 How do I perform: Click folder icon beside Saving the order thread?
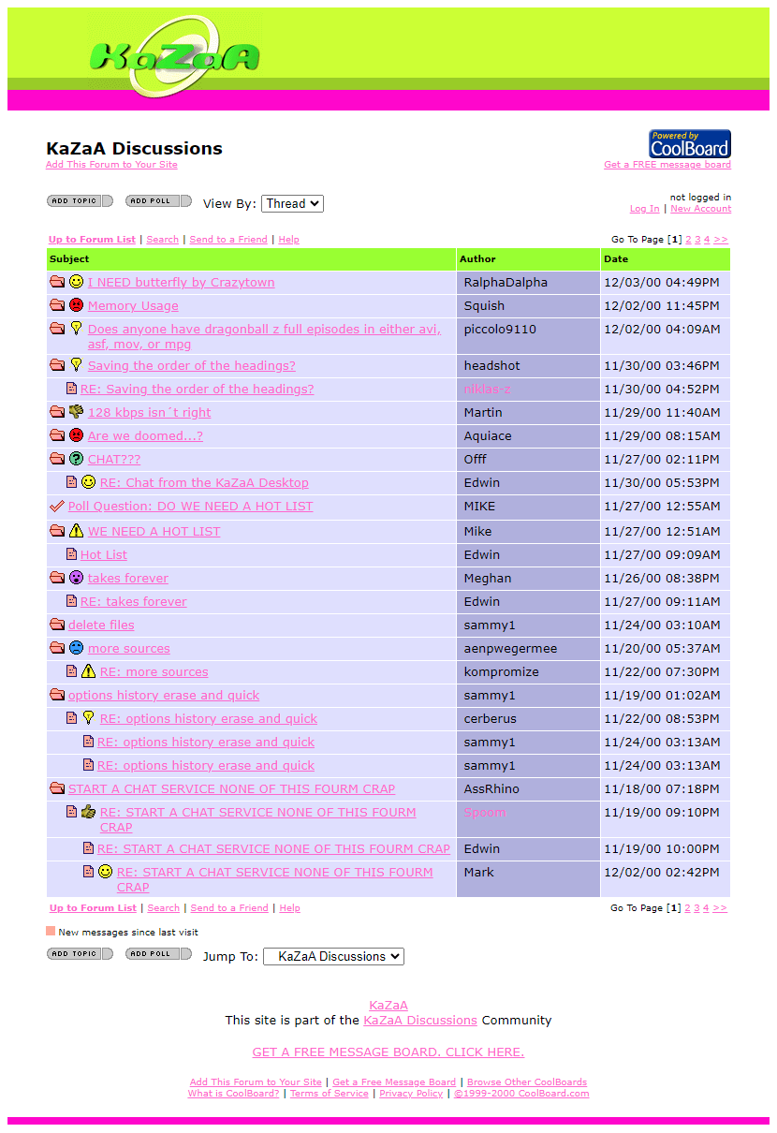(57, 365)
